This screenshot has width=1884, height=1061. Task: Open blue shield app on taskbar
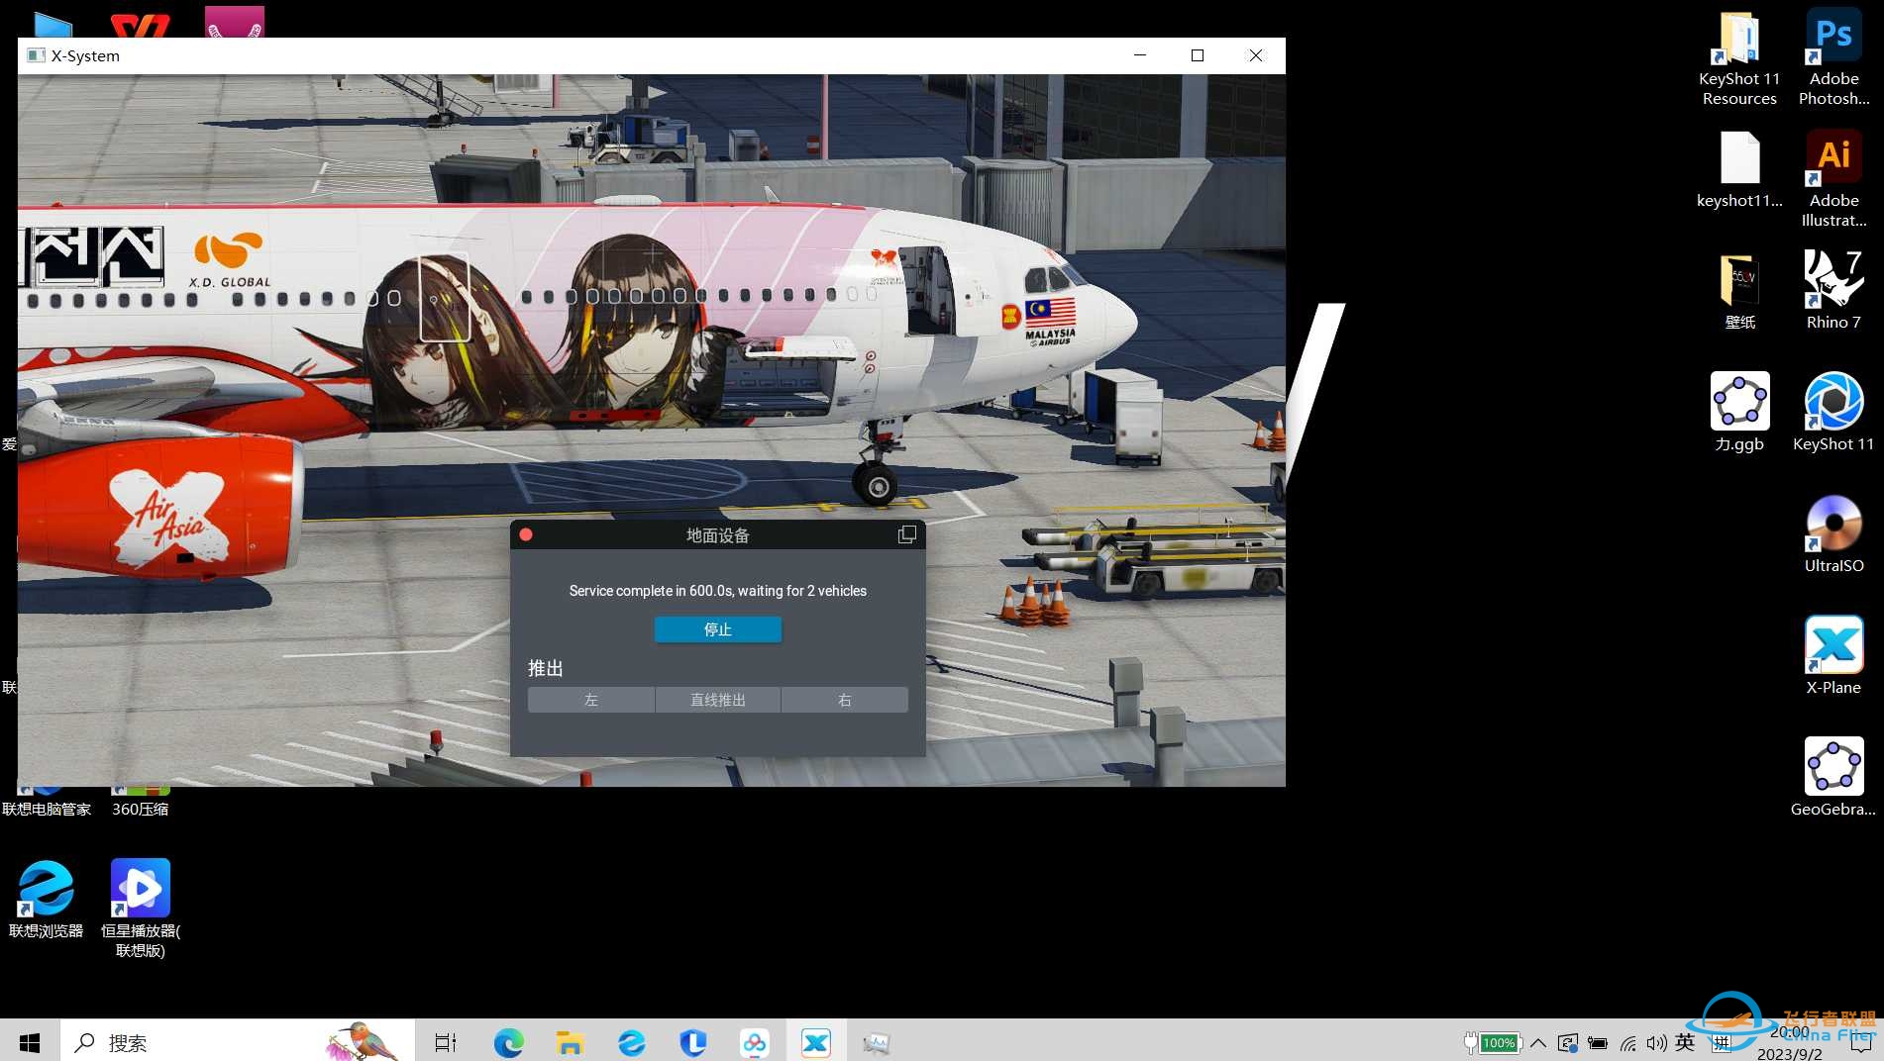coord(692,1042)
